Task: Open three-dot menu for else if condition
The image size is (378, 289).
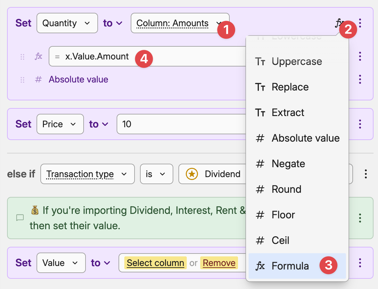Action: tap(366, 174)
